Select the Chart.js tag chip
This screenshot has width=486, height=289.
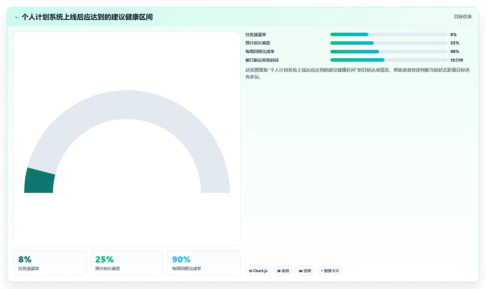click(258, 271)
